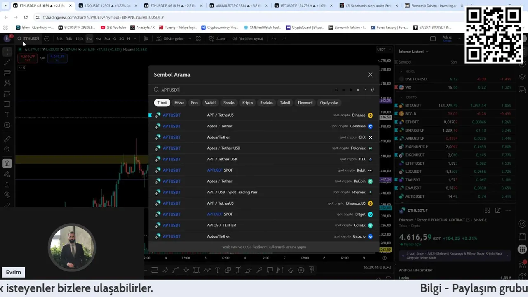Screen dimensions: 528x297
Task: Select the Hisse filter tab
Action: pyautogui.click(x=179, y=103)
